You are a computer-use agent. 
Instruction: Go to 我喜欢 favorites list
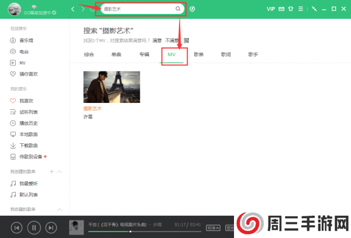click(23, 101)
